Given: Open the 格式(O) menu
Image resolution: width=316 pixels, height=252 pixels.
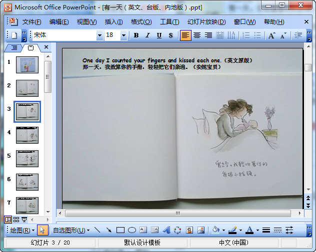Looking at the screenshot, I should coord(141,22).
